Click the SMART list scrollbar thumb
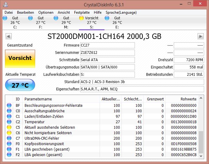Image resolution: width=209 pixels, height=164 pixels. pyautogui.click(x=201, y=142)
